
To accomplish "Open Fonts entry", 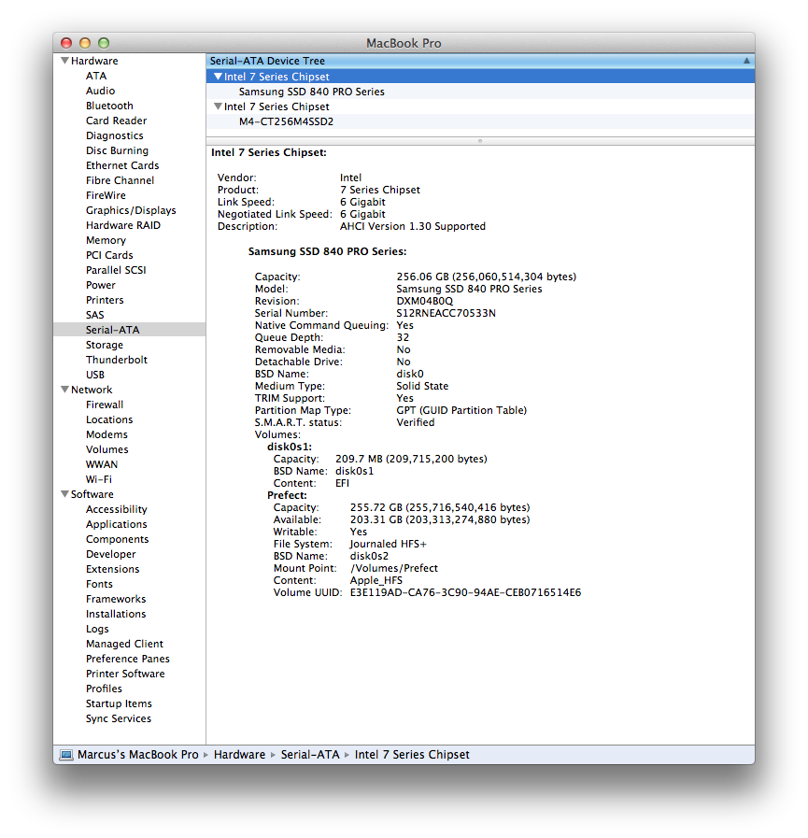I will click(99, 585).
